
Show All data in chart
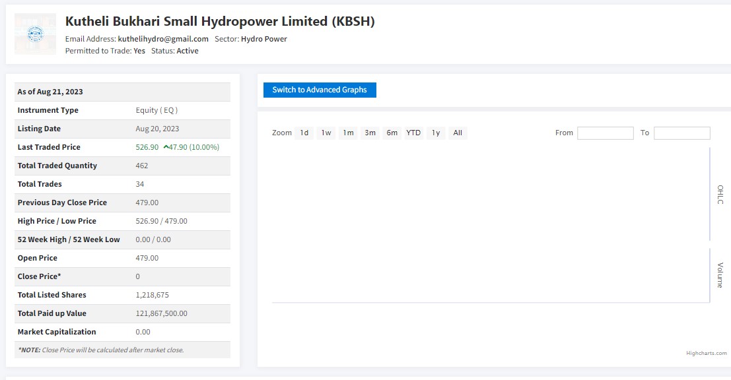(457, 133)
